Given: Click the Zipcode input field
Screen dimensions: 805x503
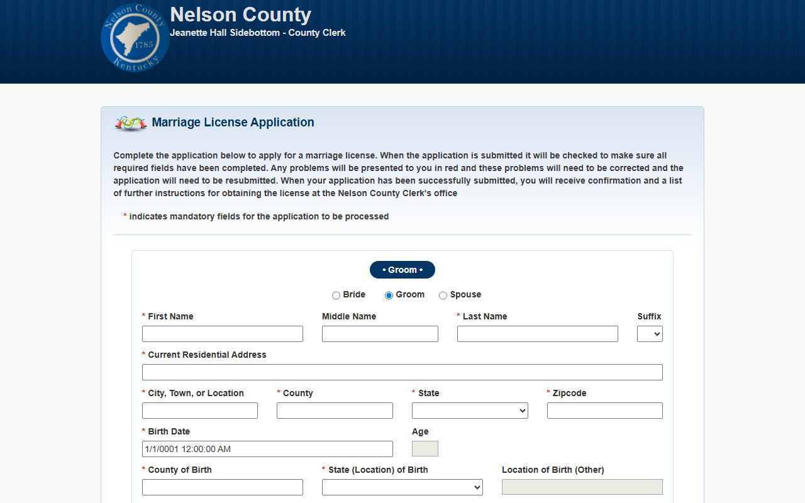Looking at the screenshot, I should 605,411.
